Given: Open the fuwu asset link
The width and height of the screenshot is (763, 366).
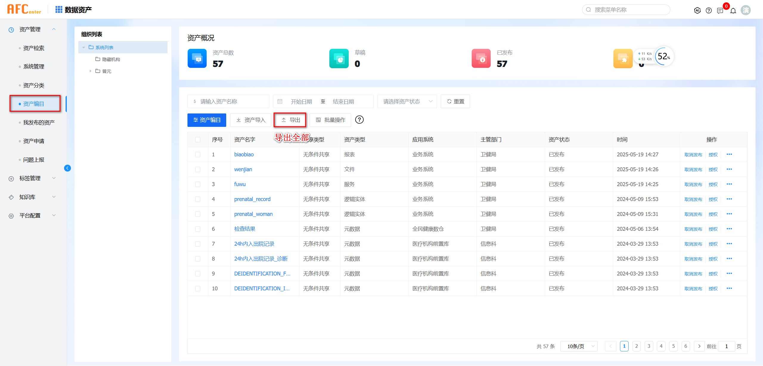Looking at the screenshot, I should pos(240,184).
